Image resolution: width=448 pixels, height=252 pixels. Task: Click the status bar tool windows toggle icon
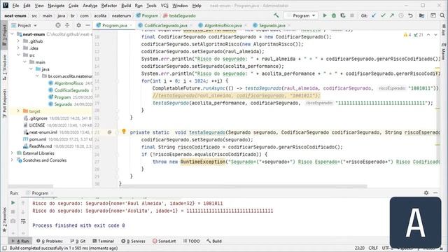point(4,248)
